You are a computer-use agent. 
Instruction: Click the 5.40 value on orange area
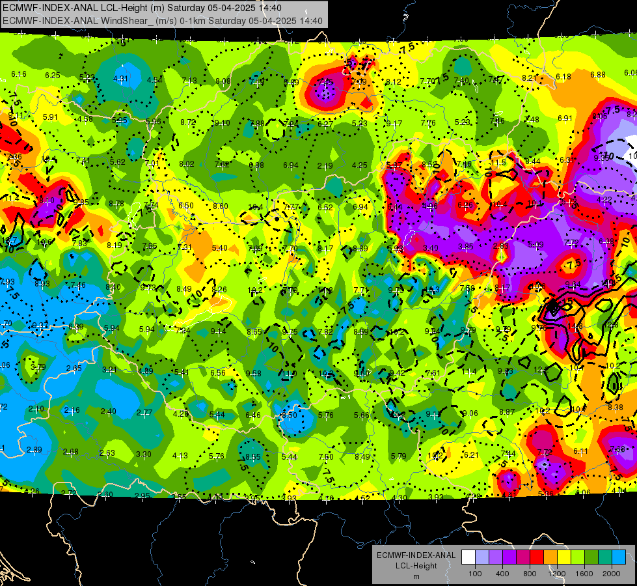point(220,247)
